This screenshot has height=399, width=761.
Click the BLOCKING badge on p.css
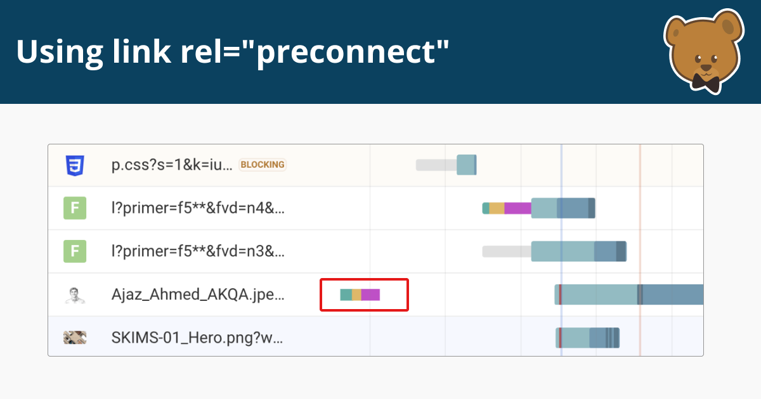point(262,165)
